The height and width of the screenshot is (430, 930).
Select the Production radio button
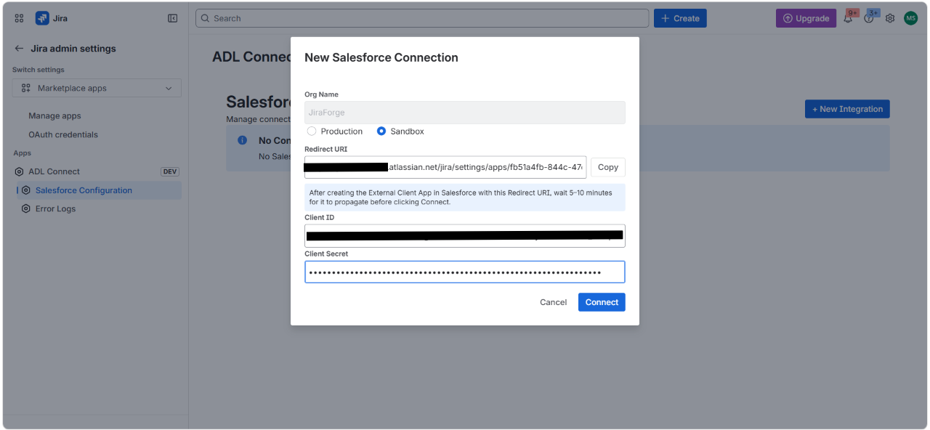tap(312, 131)
